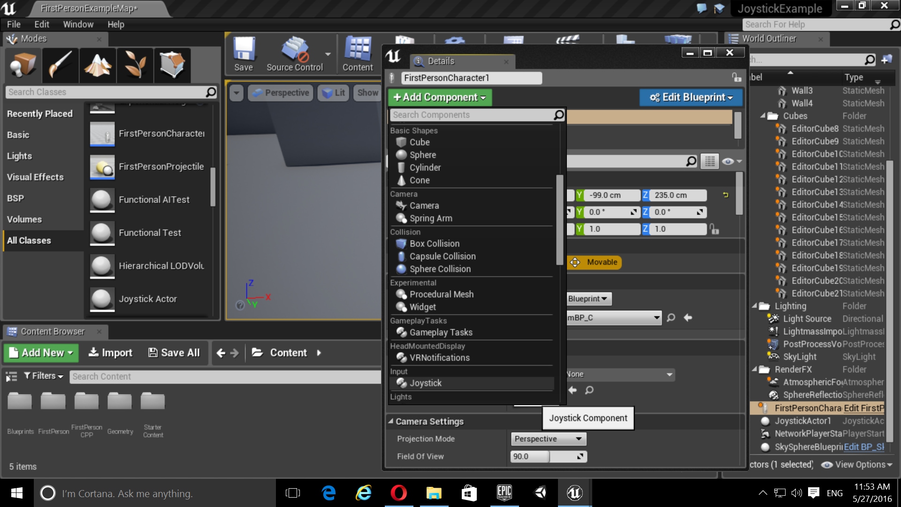Click the Edit Blueprint button

pos(690,97)
